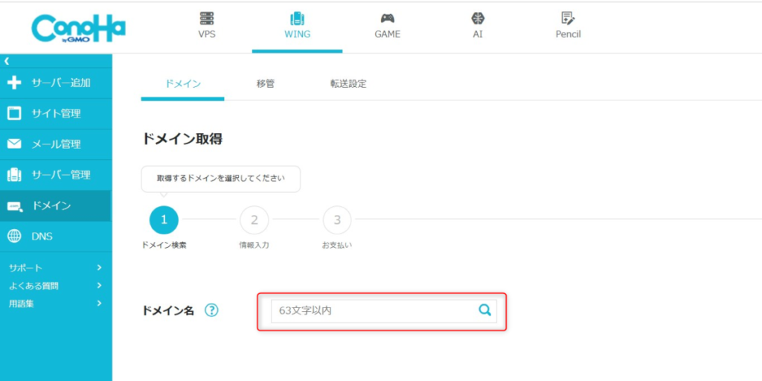The height and width of the screenshot is (381, 762).
Task: Click the magnifier search icon
Action: click(x=484, y=310)
